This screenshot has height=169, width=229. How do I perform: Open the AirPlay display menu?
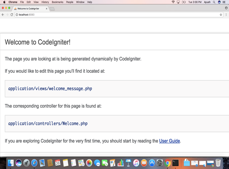tap(178, 2)
